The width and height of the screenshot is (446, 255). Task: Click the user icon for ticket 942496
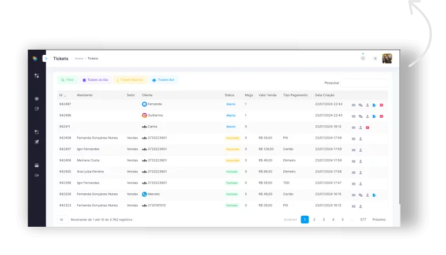tap(368, 117)
